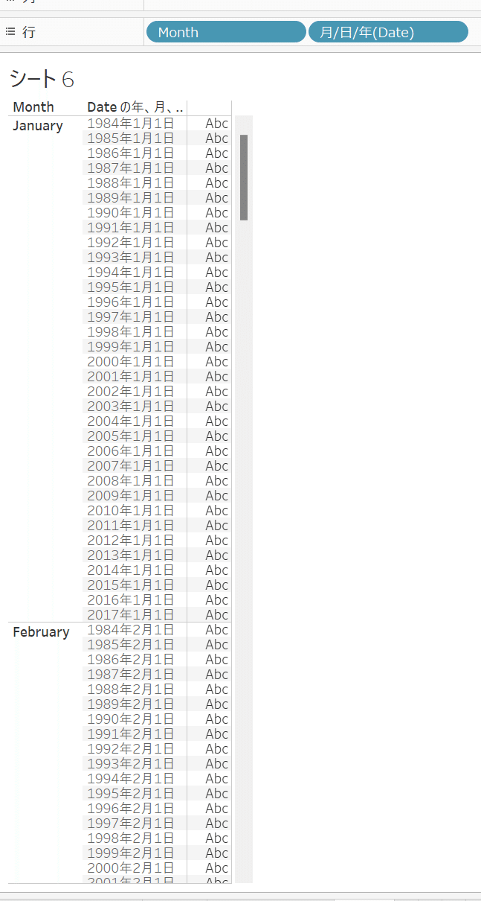Select the 1984年2月1日 date label
This screenshot has height=901, width=481.
point(131,629)
